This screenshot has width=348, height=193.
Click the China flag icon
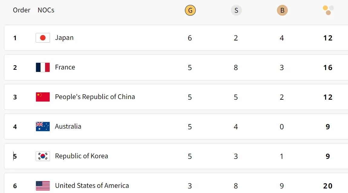tap(43, 97)
